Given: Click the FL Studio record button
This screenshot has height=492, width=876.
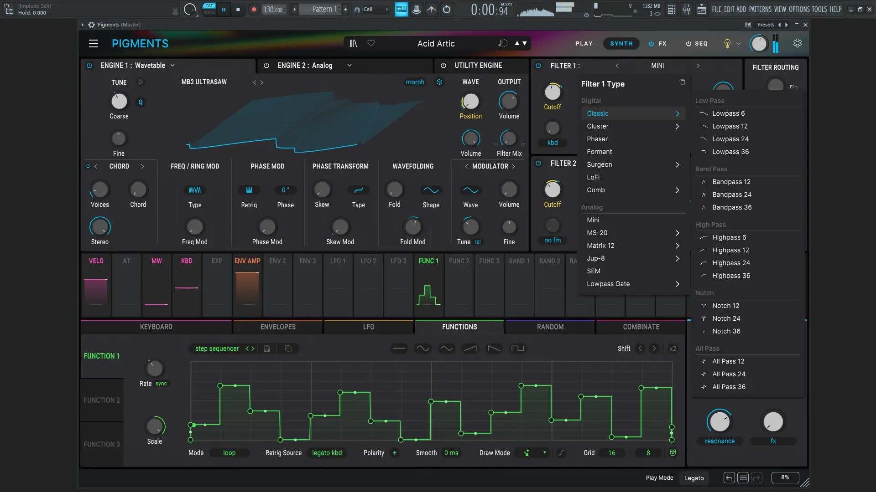Looking at the screenshot, I should click(x=254, y=9).
